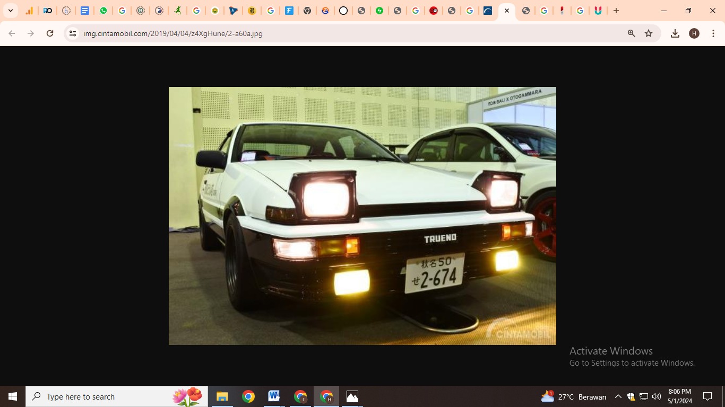Click the speaker volume tray icon

coord(657,396)
